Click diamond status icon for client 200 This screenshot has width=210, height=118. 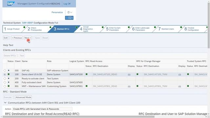9,78
